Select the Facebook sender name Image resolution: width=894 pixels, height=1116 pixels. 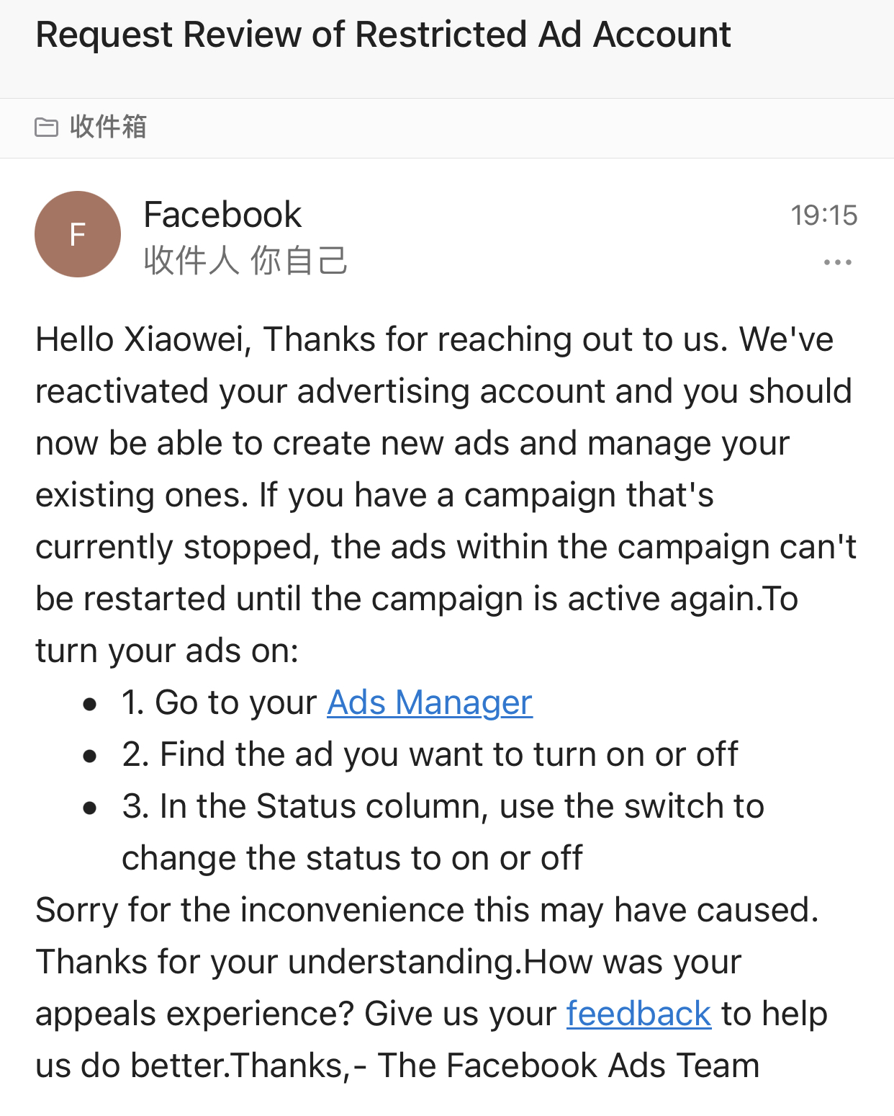tap(222, 215)
